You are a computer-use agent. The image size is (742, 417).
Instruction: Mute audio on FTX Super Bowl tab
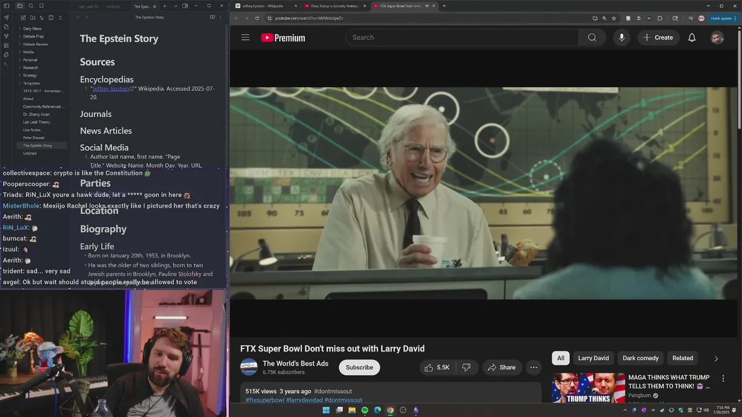(x=427, y=6)
